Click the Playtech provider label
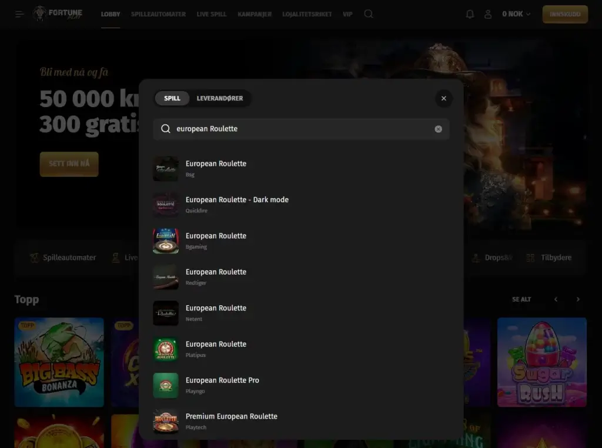 [196, 427]
